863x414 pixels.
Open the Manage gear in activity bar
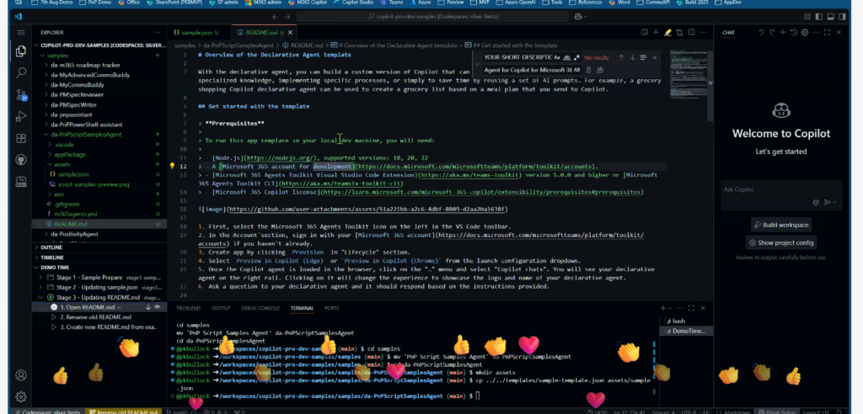pyautogui.click(x=21, y=396)
